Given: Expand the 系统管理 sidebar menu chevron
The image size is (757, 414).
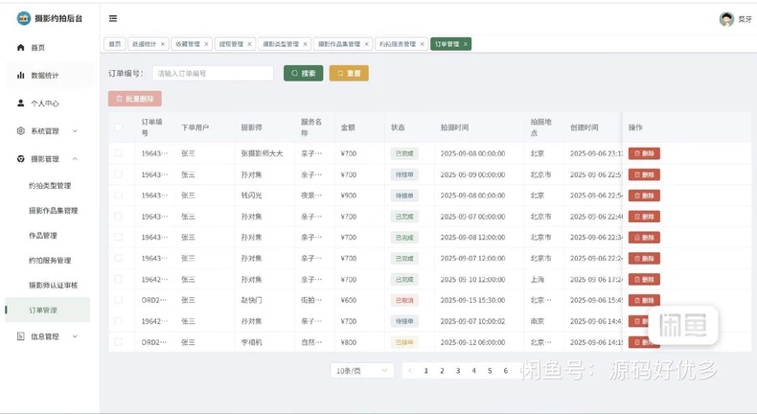Looking at the screenshot, I should pyautogui.click(x=75, y=131).
